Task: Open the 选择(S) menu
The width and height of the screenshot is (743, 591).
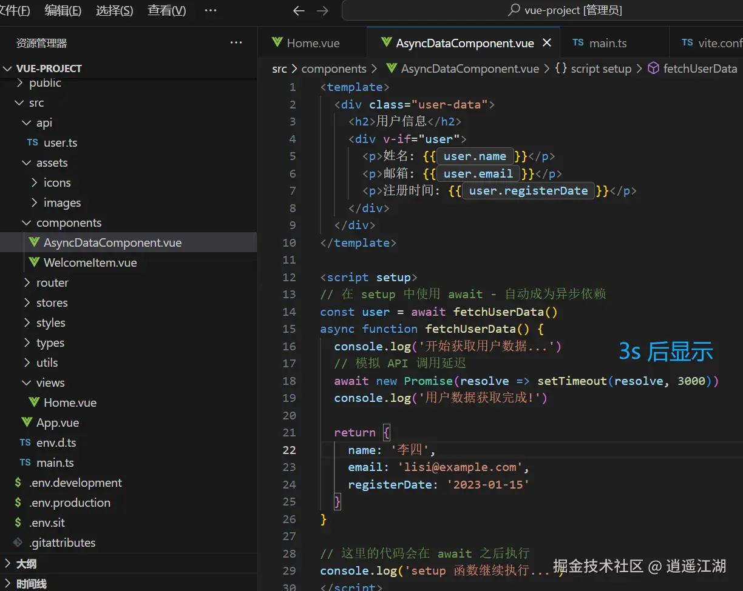Action: [x=115, y=10]
